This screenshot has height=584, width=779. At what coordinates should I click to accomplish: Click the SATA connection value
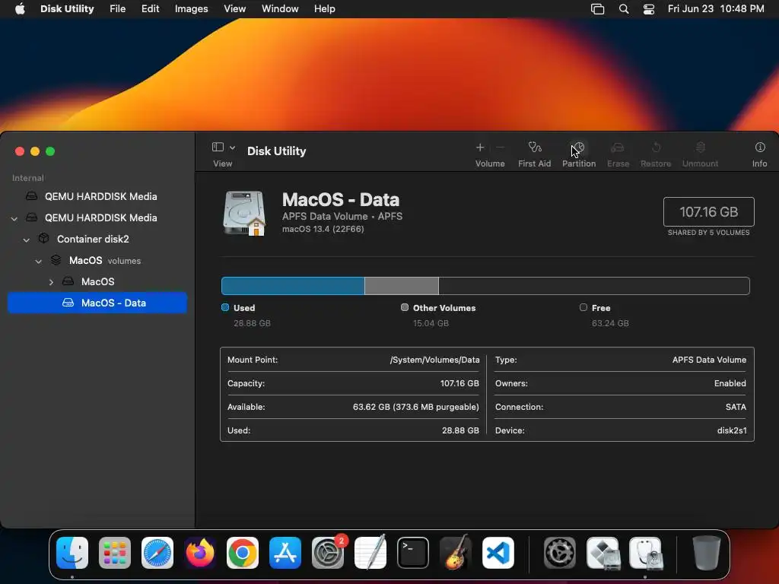pyautogui.click(x=736, y=407)
